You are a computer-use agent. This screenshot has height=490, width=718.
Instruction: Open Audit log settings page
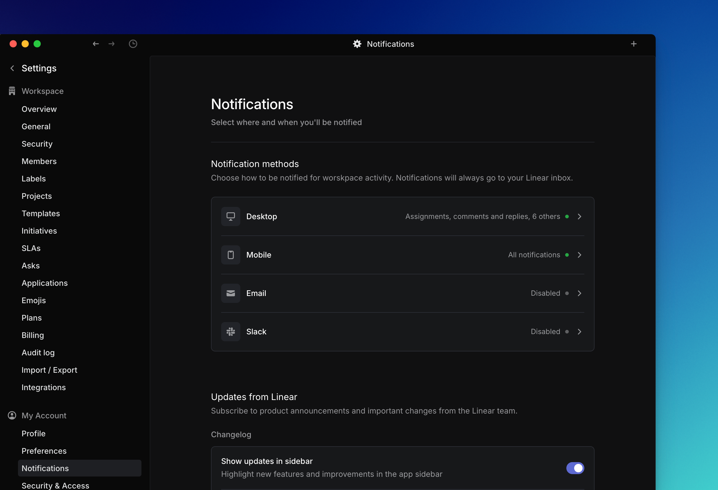38,352
